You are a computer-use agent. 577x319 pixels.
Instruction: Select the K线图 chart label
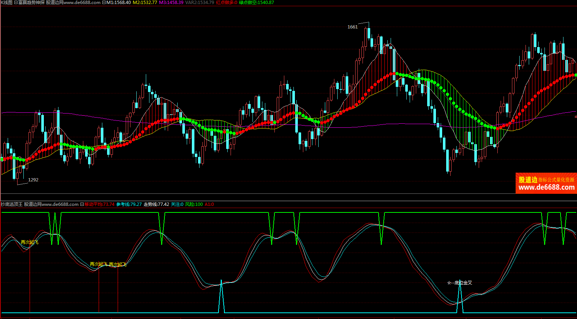coord(7,3)
